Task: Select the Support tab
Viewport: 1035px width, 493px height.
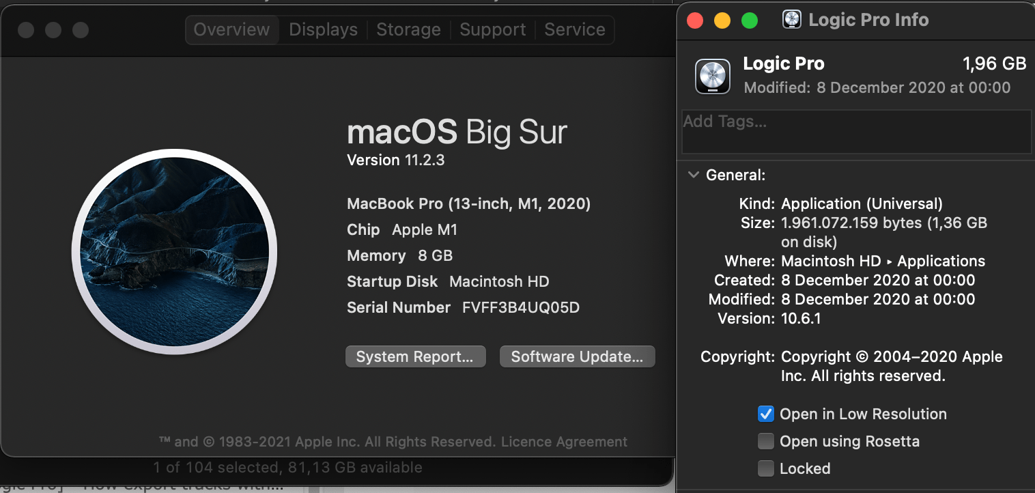Action: pyautogui.click(x=492, y=30)
